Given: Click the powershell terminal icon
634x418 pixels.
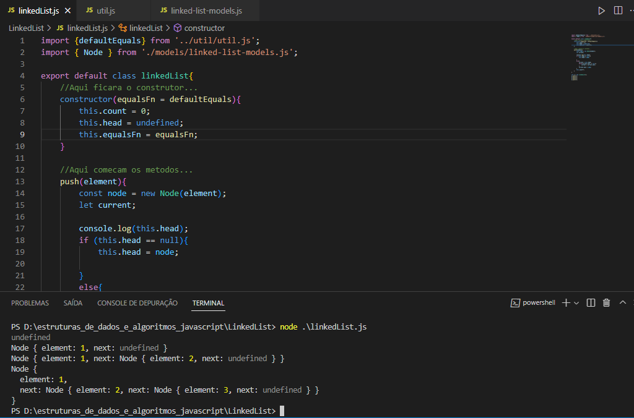Looking at the screenshot, I should click(515, 303).
